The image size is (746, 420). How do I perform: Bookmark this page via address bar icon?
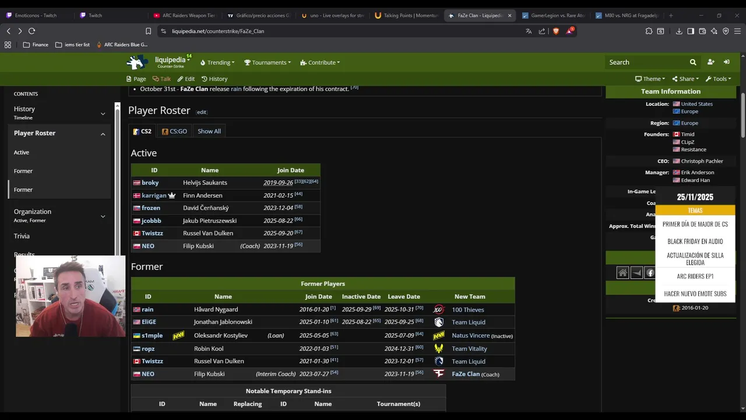tap(148, 31)
